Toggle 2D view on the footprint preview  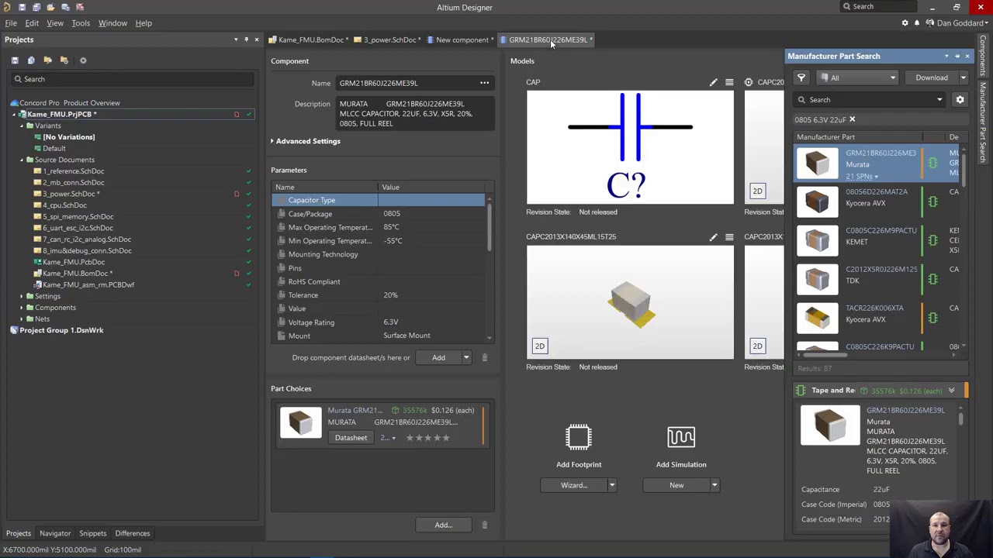click(540, 346)
